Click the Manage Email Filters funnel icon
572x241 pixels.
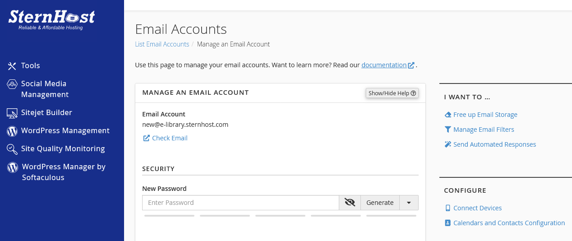[447, 130]
